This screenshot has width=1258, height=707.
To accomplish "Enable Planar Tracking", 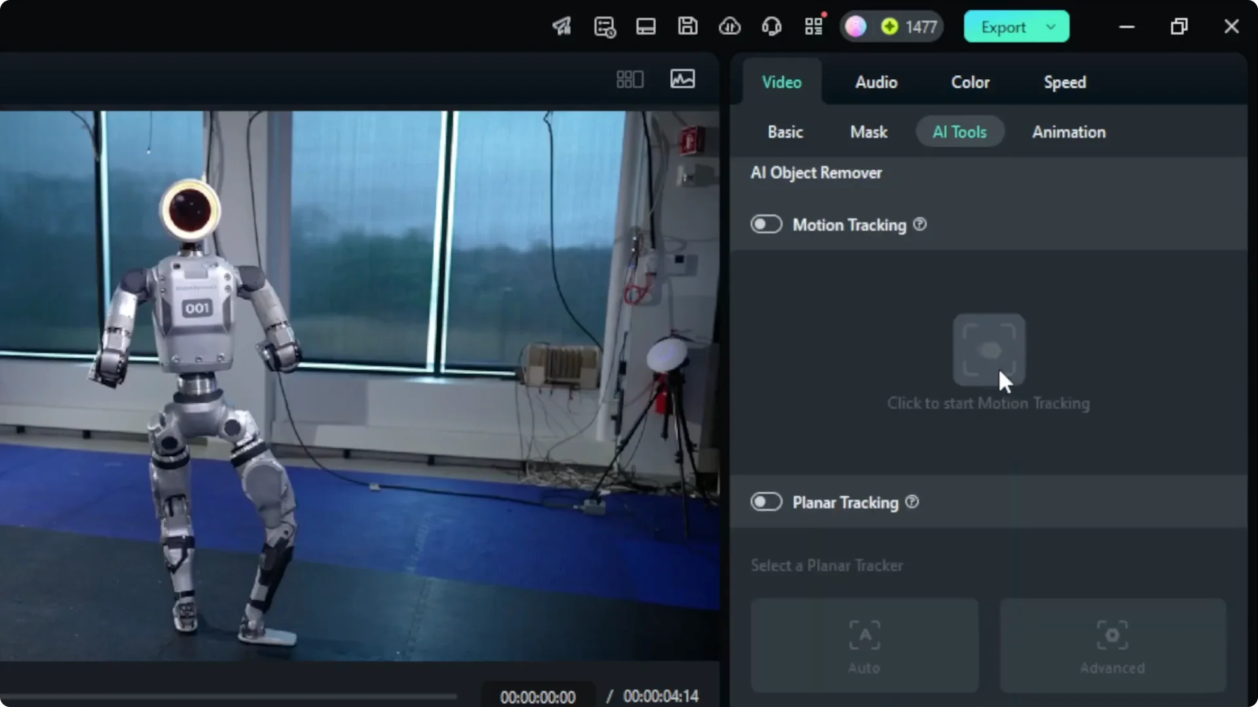I will [x=766, y=501].
